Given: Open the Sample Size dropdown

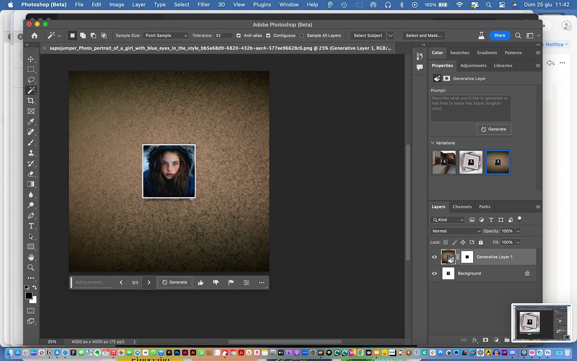Looking at the screenshot, I should (166, 35).
